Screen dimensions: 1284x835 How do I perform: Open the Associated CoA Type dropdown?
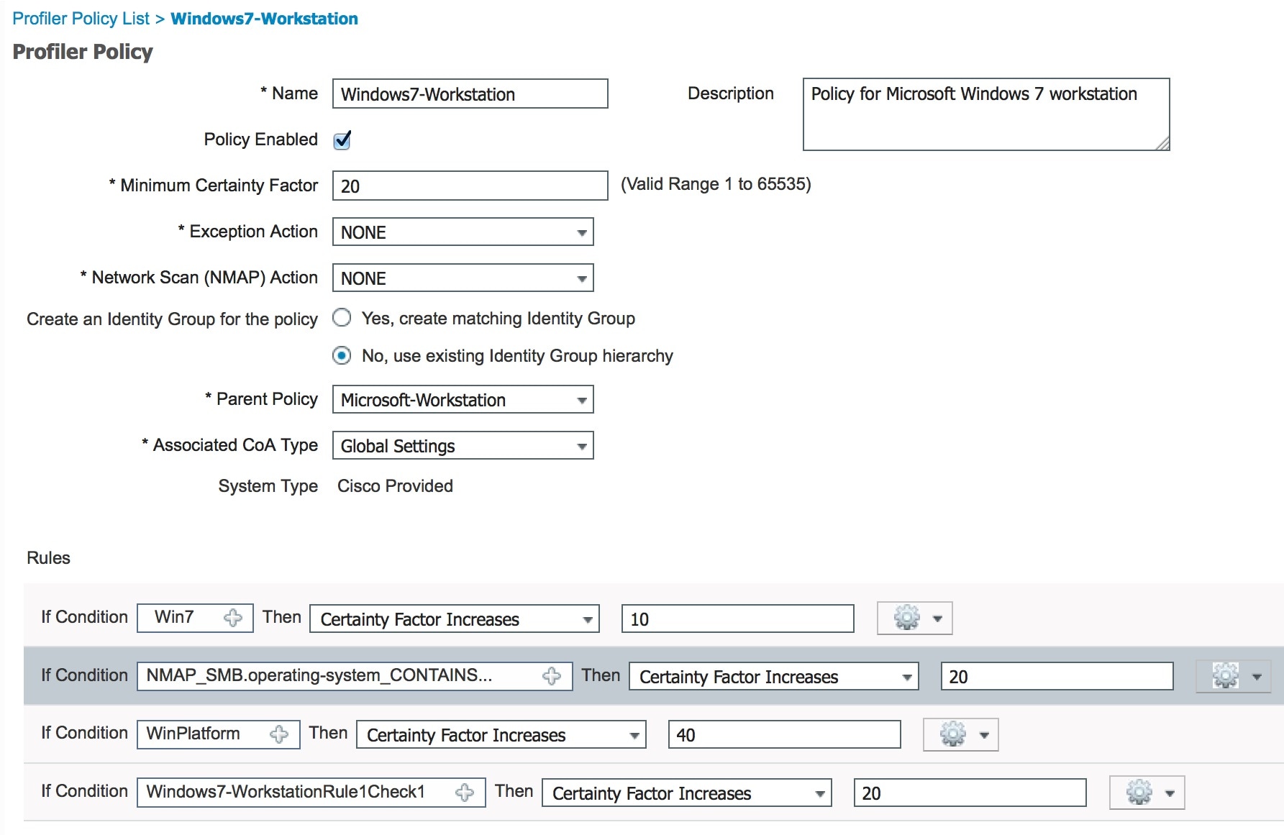(463, 446)
